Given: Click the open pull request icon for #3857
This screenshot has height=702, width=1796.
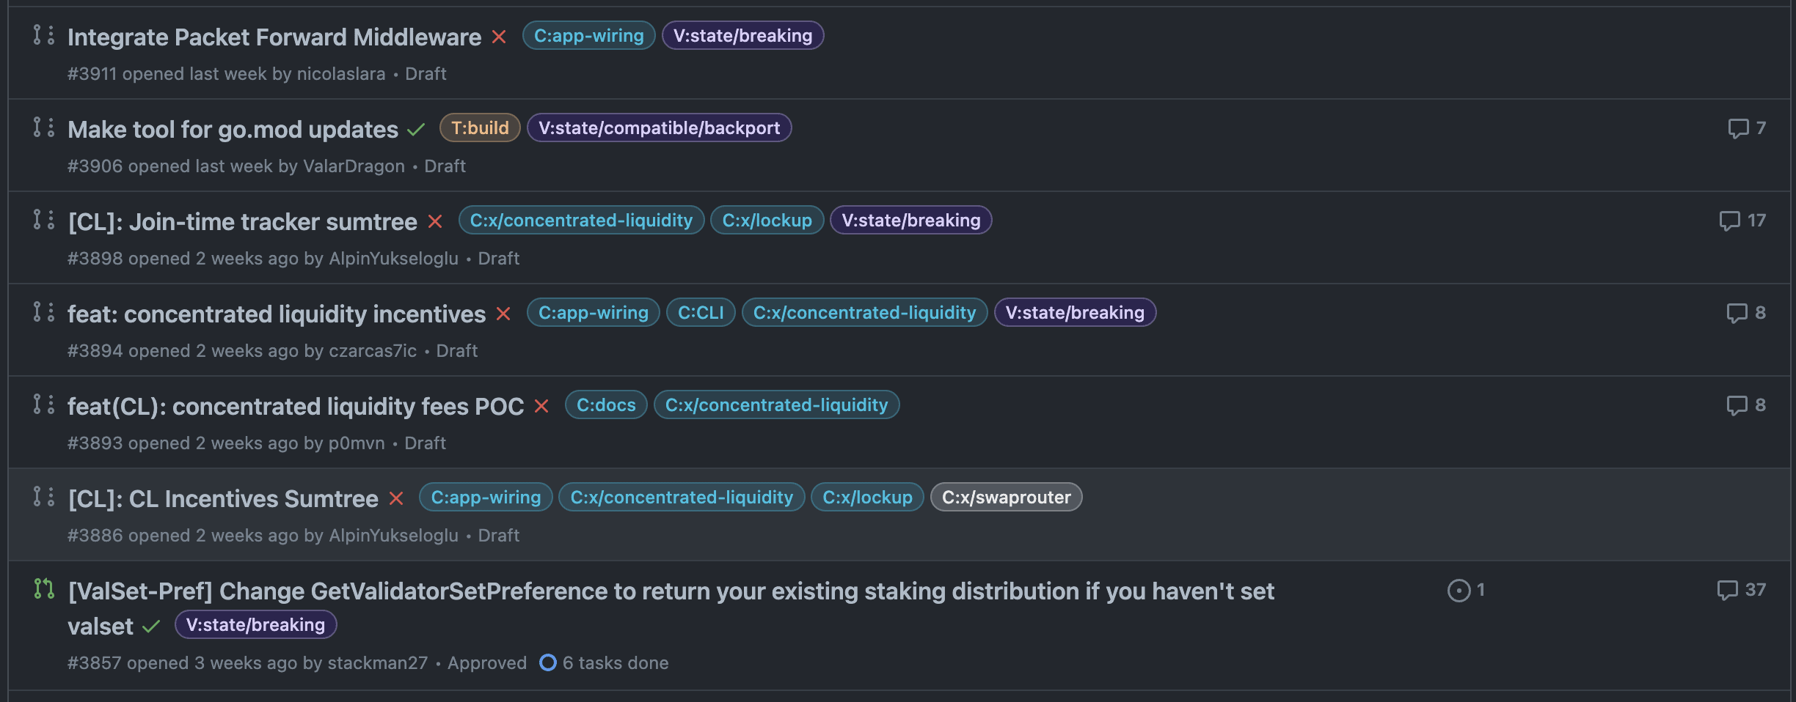Looking at the screenshot, I should [44, 588].
